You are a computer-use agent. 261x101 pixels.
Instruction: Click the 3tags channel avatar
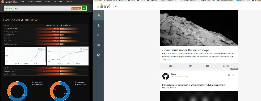[x=166, y=76]
